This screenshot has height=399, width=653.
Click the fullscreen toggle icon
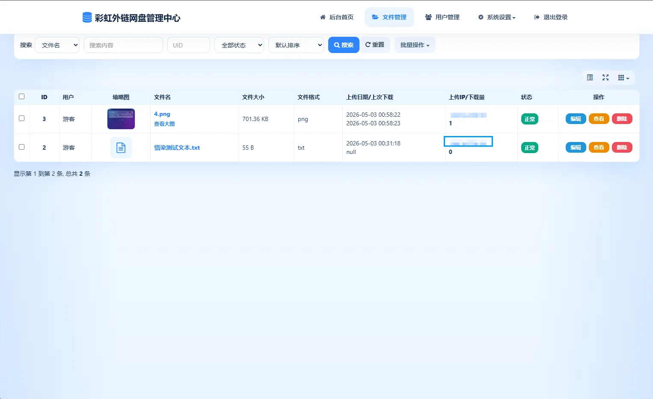[606, 78]
